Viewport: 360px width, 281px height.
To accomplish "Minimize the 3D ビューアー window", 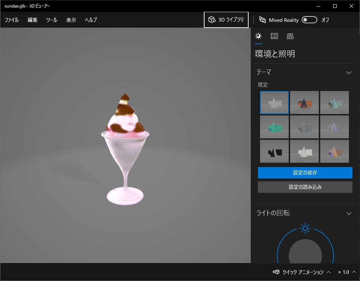I will click(318, 6).
